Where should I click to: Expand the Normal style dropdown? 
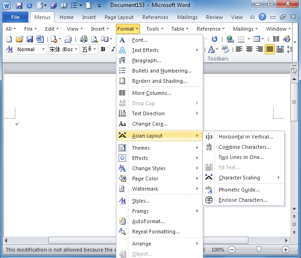(x=43, y=49)
